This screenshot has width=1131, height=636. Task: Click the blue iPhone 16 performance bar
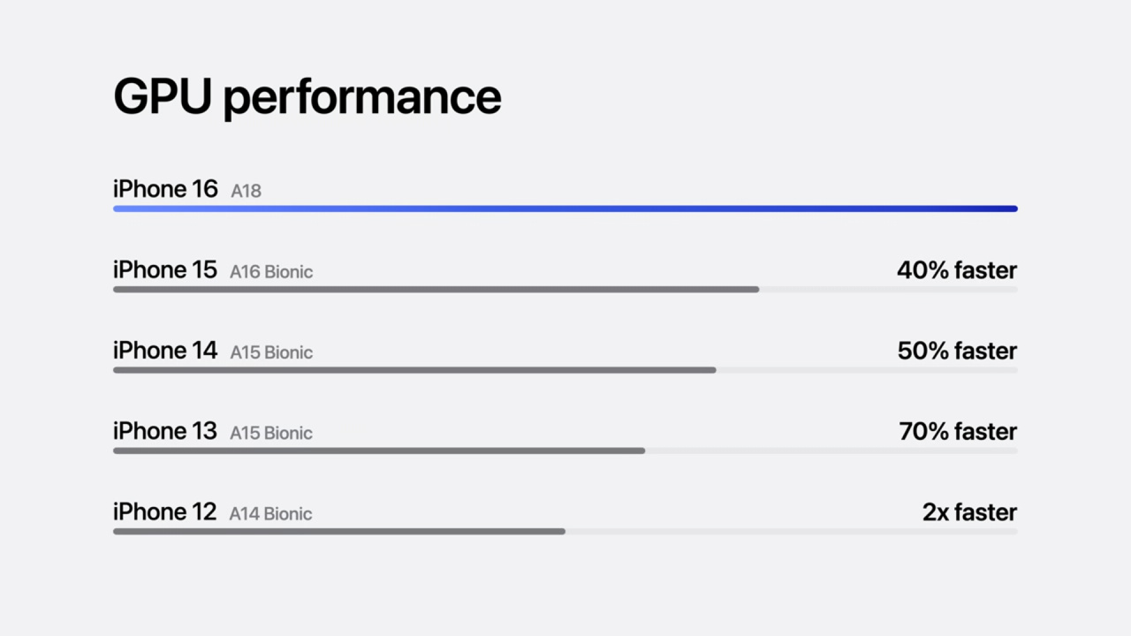tap(565, 208)
